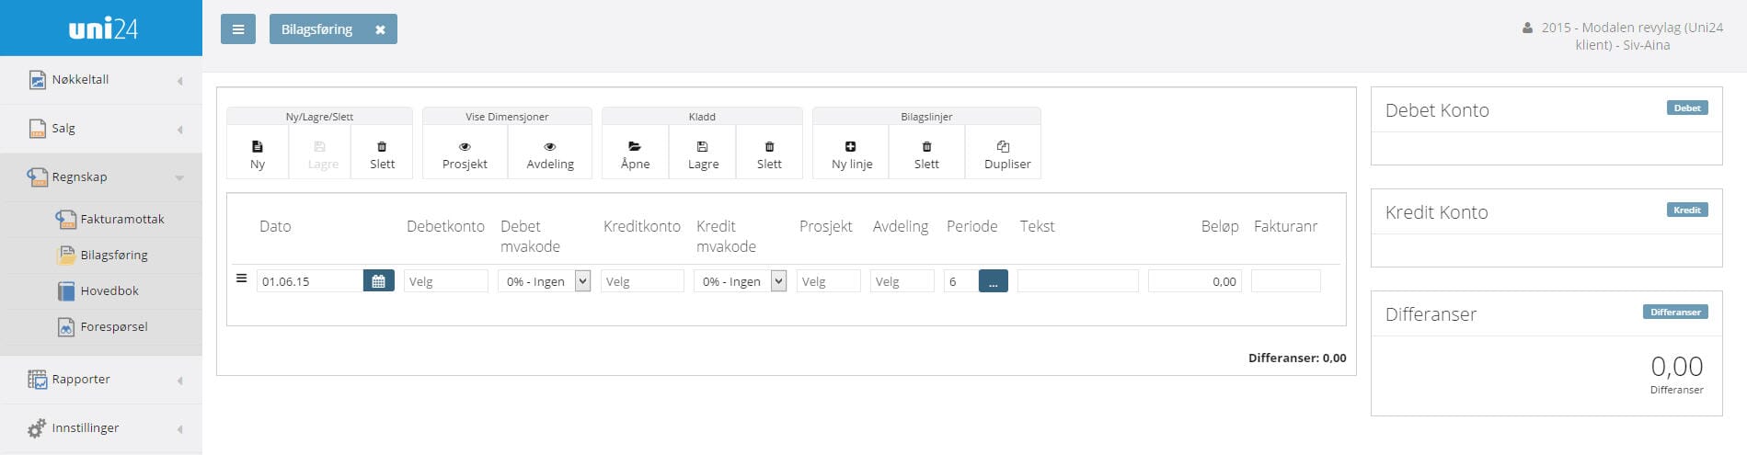This screenshot has width=1747, height=455.
Task: Click the Periode ellipsis button
Action: pyautogui.click(x=993, y=281)
